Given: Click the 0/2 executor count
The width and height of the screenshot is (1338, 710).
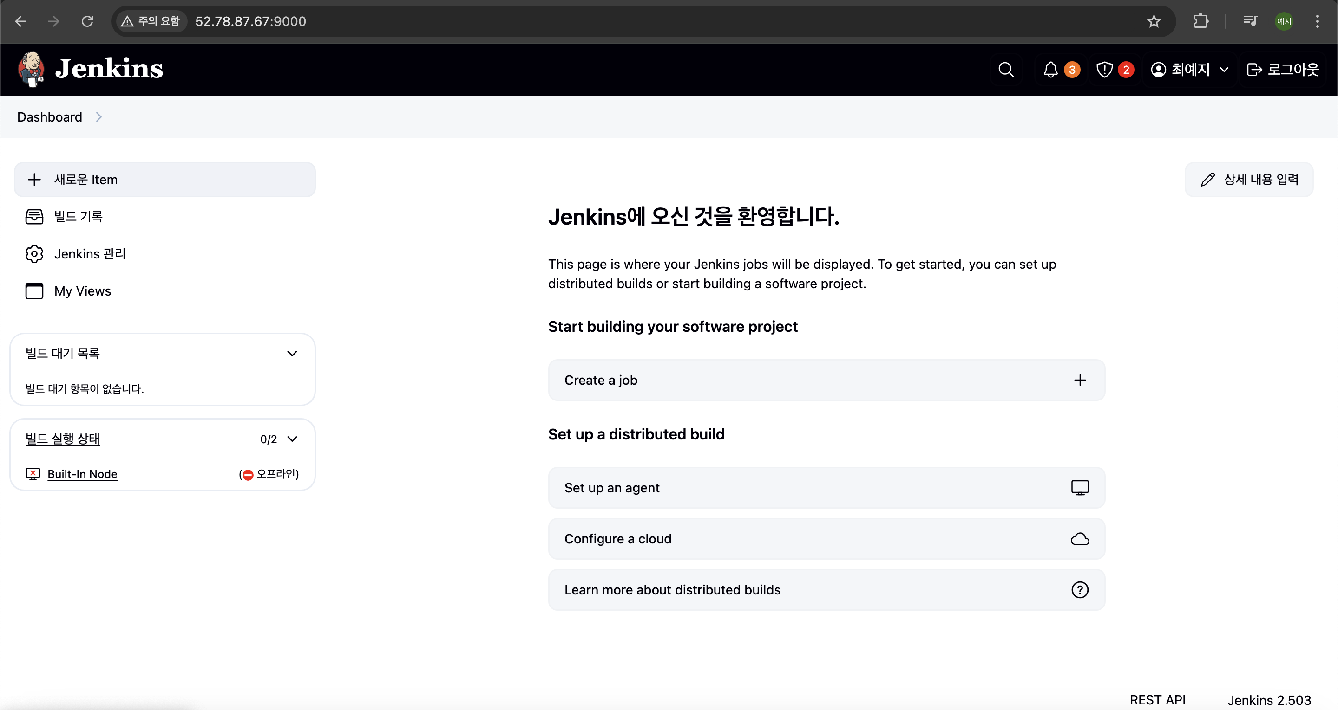Looking at the screenshot, I should pyautogui.click(x=269, y=439).
